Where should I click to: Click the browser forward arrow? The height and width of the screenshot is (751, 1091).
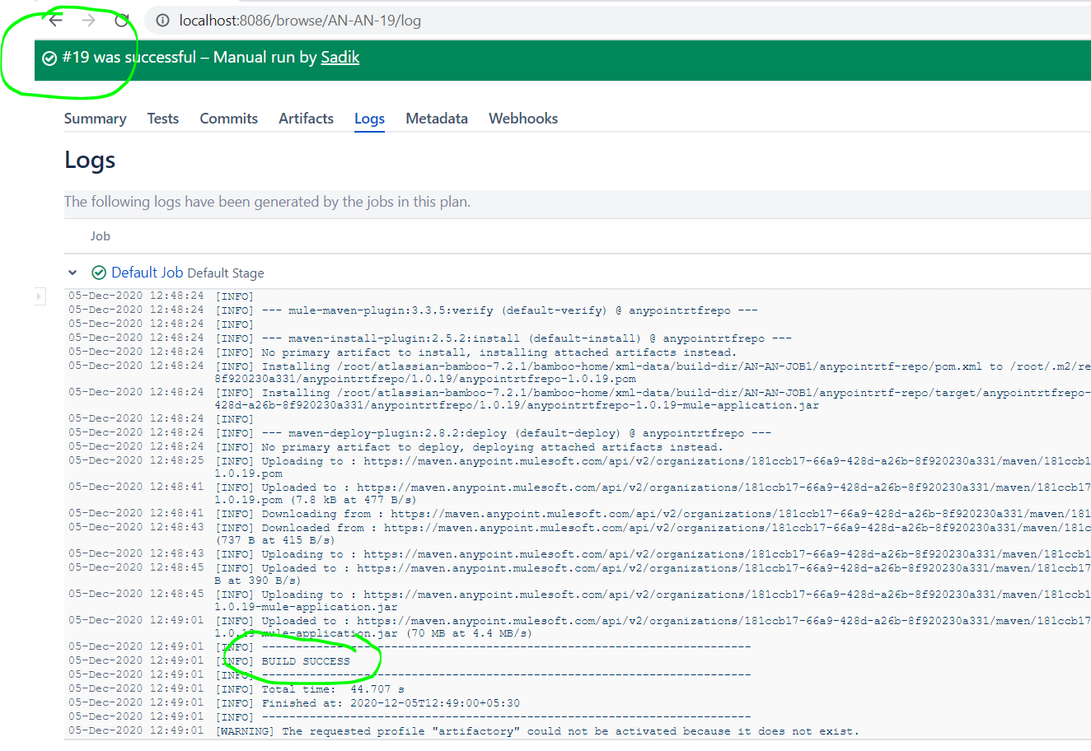tap(88, 20)
